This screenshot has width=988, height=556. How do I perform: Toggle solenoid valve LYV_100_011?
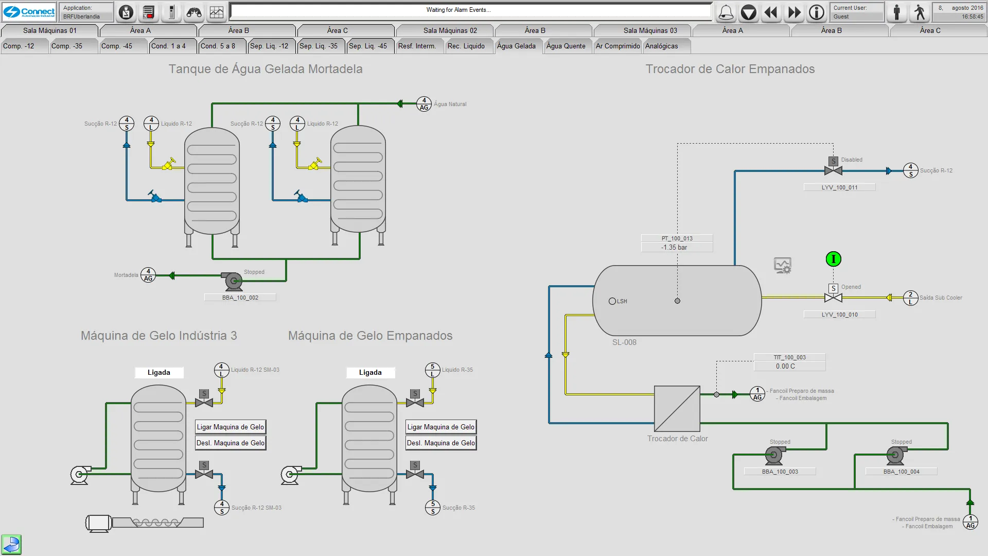tap(833, 170)
